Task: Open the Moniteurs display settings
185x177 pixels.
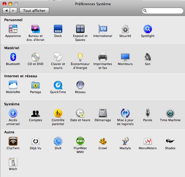Action: pyautogui.click(x=125, y=57)
